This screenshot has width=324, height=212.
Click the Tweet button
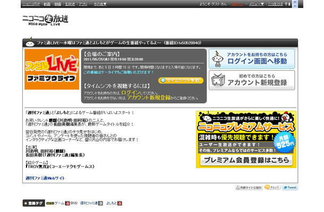[x=290, y=188]
